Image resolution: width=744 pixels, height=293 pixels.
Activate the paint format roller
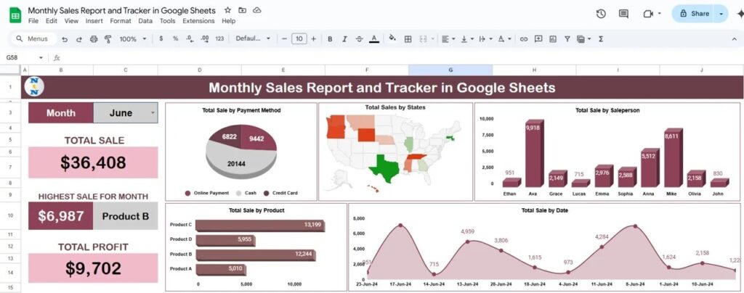(x=108, y=39)
